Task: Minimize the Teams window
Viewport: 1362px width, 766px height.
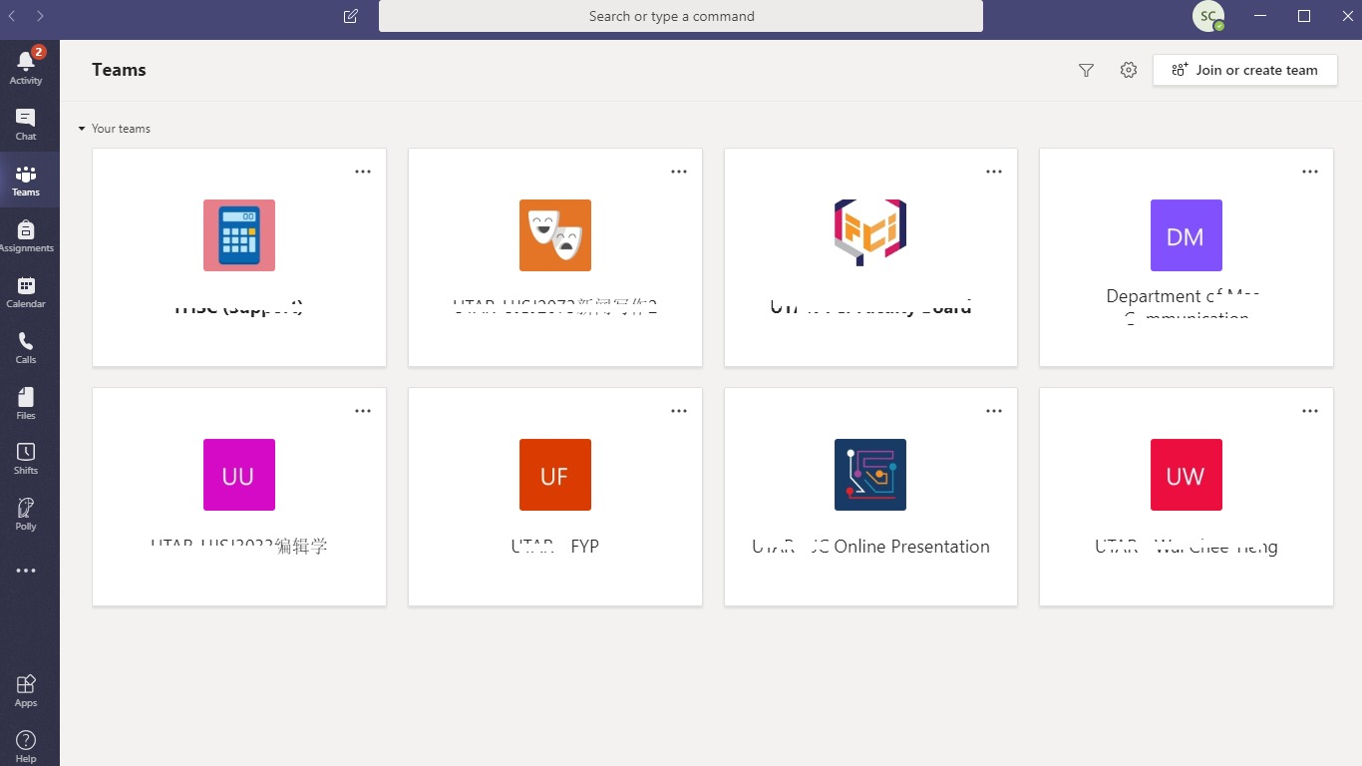Action: (x=1261, y=16)
